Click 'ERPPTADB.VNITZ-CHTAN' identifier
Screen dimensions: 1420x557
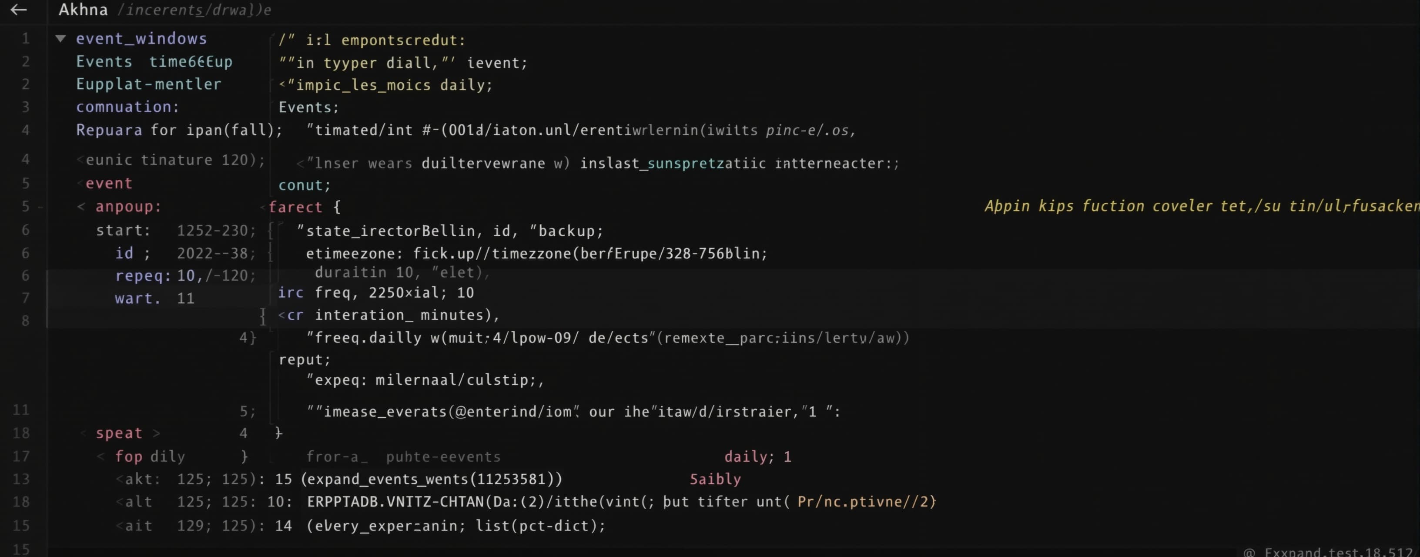pyautogui.click(x=395, y=502)
